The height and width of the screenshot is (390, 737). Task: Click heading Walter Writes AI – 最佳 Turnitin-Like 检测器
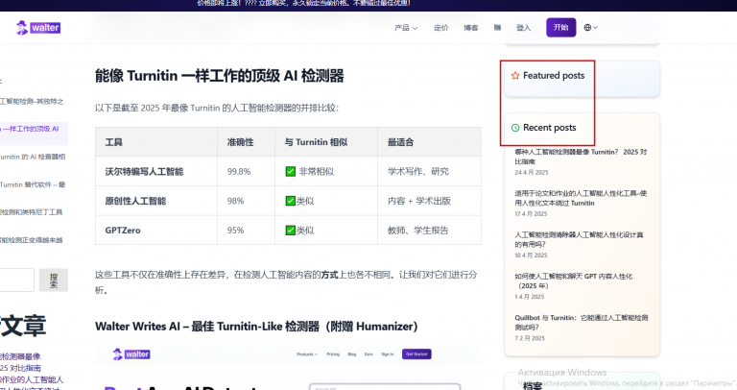256,327
